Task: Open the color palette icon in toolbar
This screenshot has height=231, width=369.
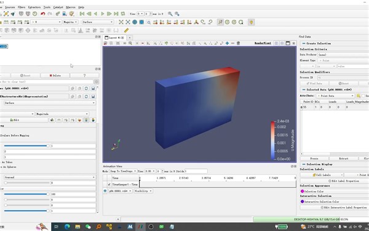Action: point(71,14)
